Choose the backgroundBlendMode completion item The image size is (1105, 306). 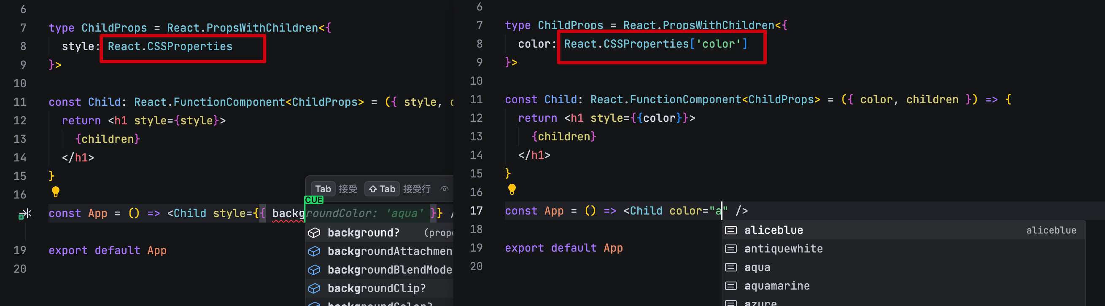pos(379,270)
